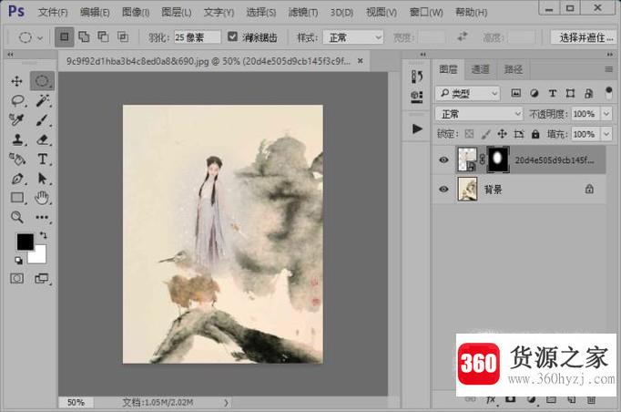621x412 pixels.
Task: Hide the 20d4e505d9cb145f layer
Action: click(x=443, y=160)
